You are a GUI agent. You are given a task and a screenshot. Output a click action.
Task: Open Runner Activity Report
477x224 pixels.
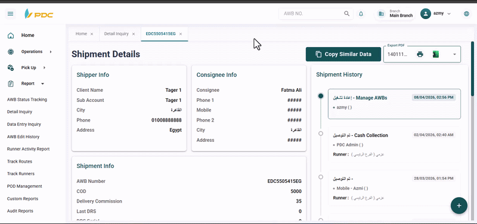28,149
